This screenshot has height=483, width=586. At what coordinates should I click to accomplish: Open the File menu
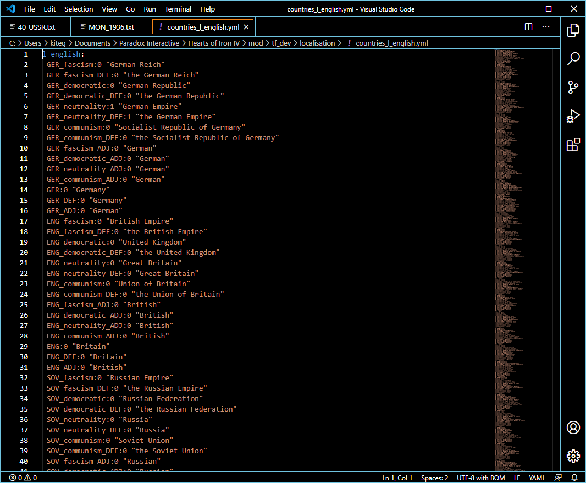pos(30,9)
